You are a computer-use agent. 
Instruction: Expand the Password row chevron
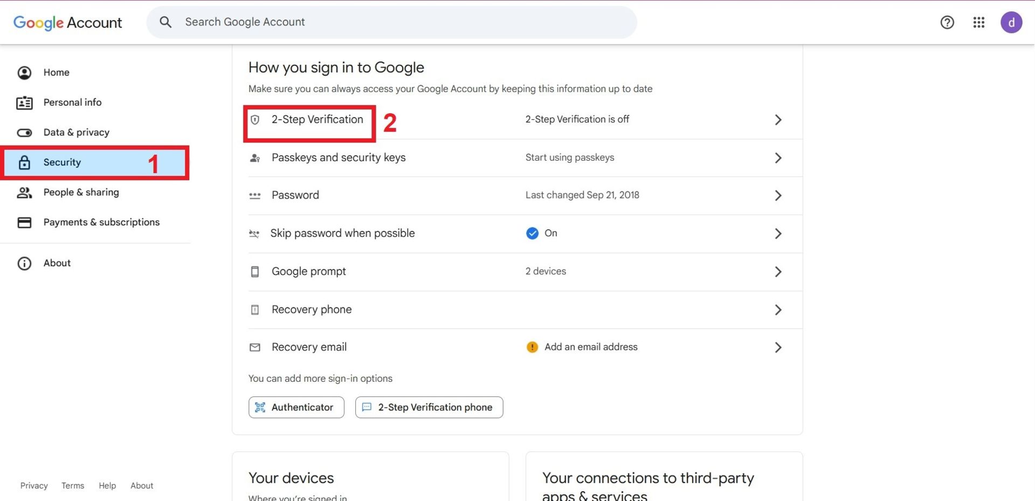click(x=778, y=196)
